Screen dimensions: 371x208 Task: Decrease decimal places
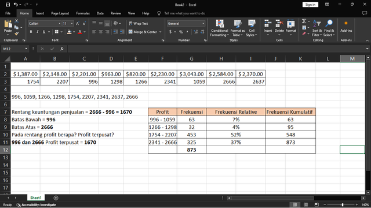pos(202,32)
